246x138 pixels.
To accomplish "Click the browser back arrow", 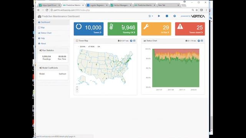I will (x=38, y=10).
